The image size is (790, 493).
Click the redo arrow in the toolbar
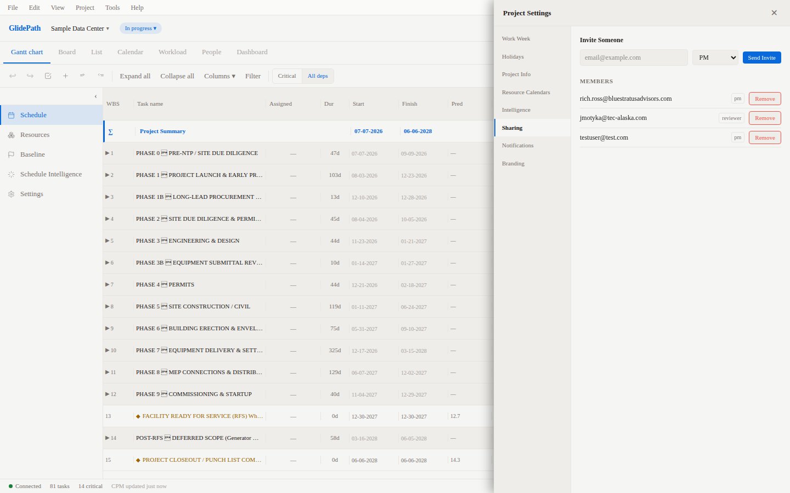pos(30,76)
